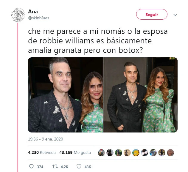
Task: Open the striped-shirt liker avatar
Action: pyautogui.click(x=153, y=153)
